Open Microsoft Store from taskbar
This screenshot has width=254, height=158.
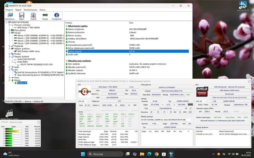click(164, 154)
